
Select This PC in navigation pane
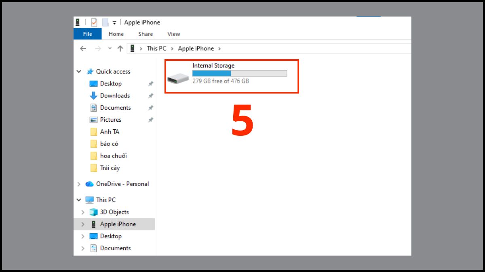pyautogui.click(x=105, y=200)
